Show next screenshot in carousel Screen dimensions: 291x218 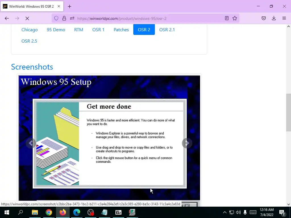[x=187, y=143]
